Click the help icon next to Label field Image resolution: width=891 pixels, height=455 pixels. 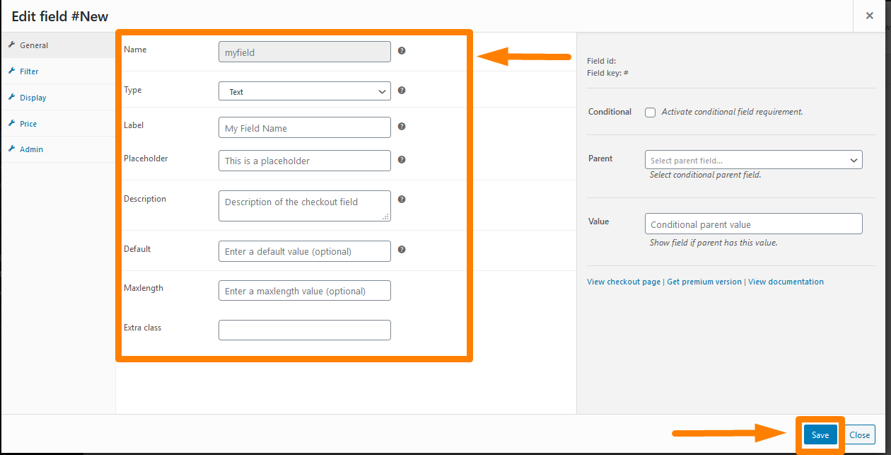tap(401, 127)
